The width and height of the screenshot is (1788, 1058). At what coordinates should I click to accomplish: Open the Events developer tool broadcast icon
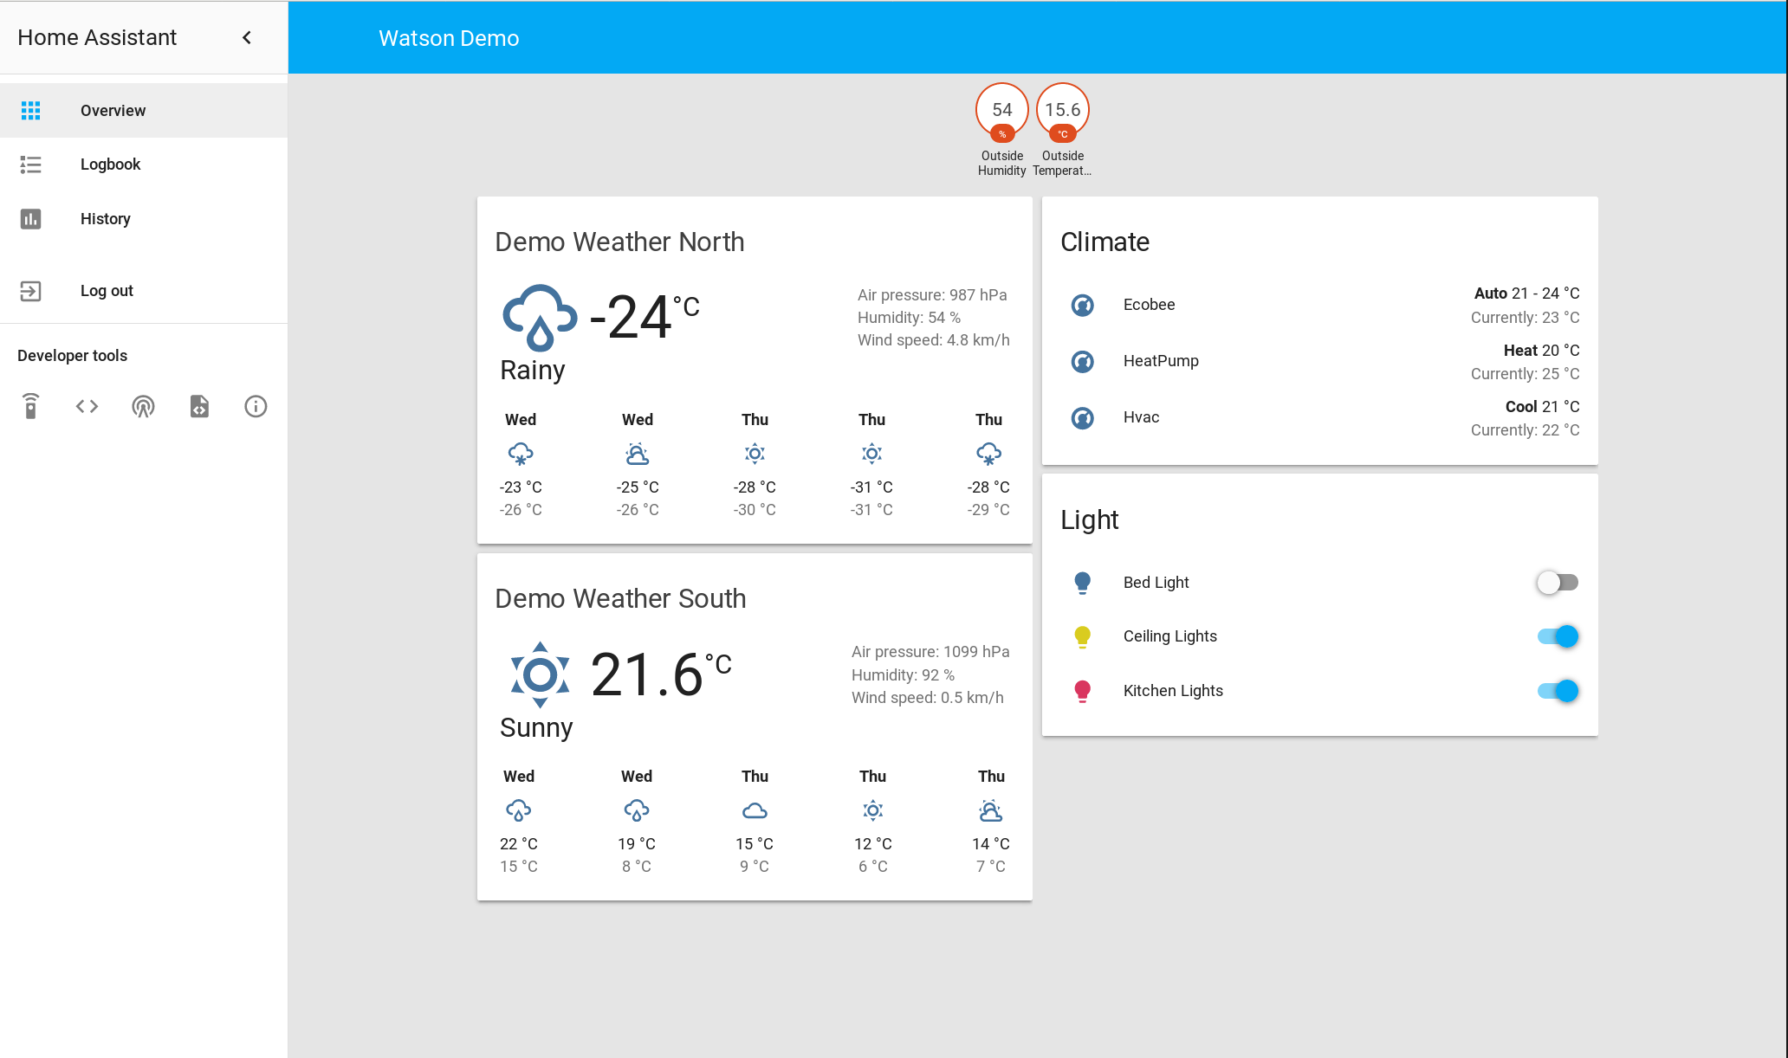pyautogui.click(x=143, y=406)
